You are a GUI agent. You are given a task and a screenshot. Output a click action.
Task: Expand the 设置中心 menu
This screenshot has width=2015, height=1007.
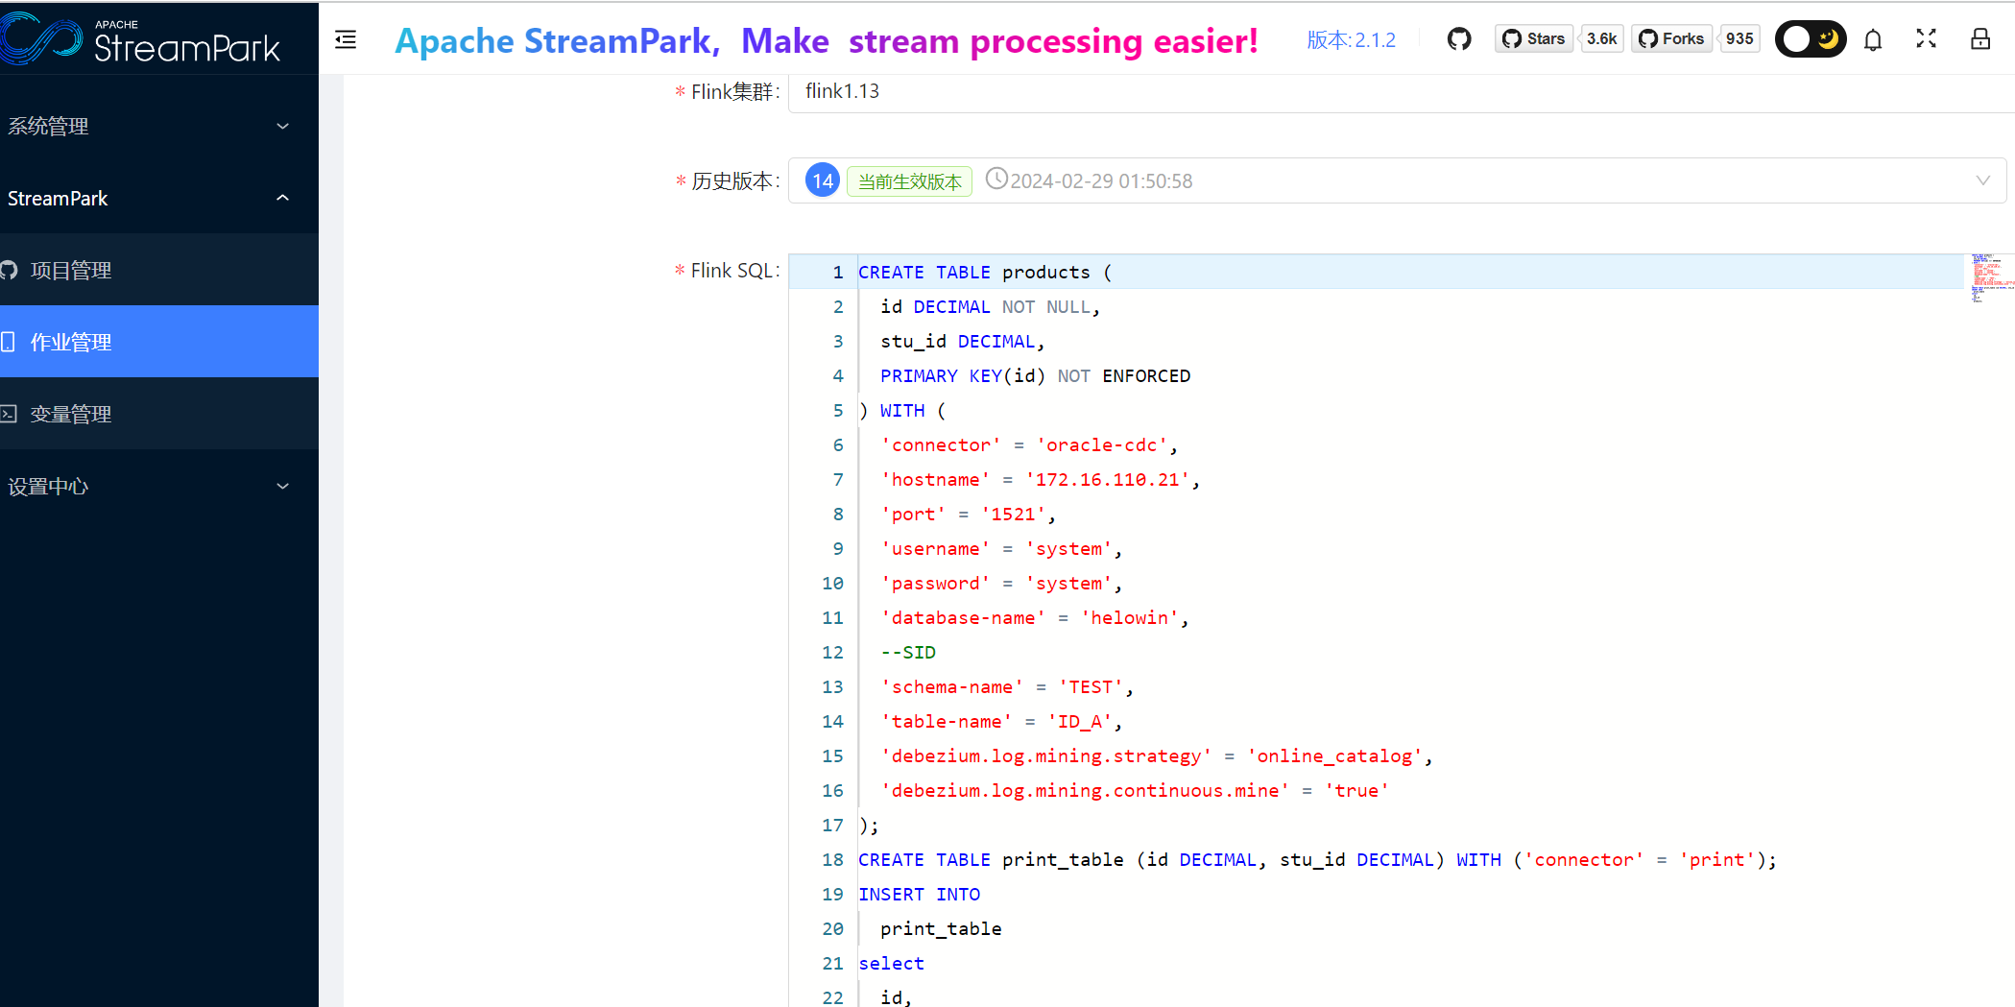click(x=159, y=486)
